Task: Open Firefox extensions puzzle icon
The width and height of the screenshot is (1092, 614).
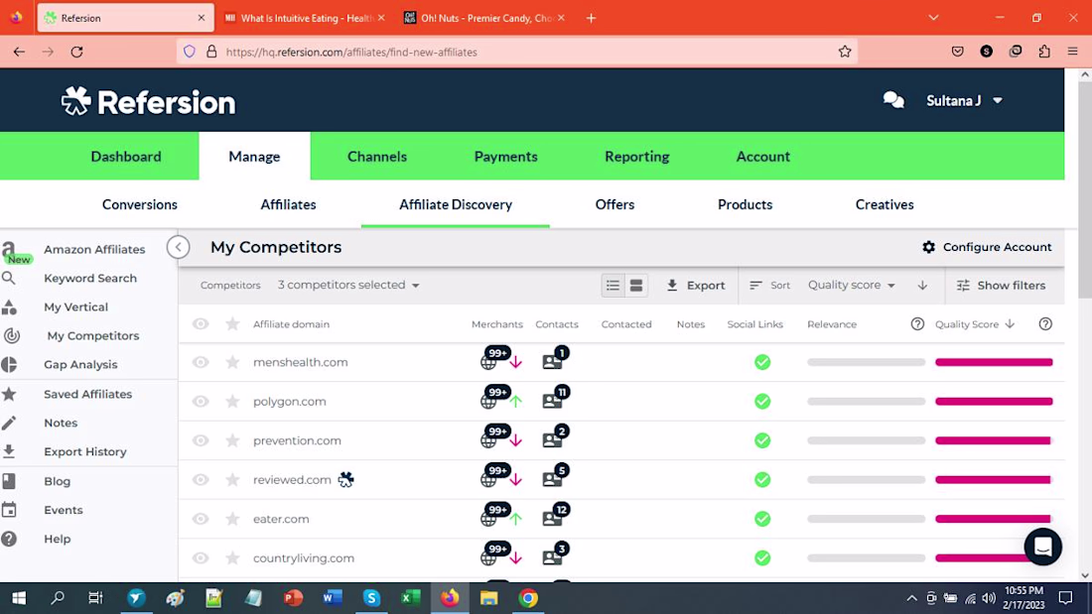Action: tap(1044, 52)
